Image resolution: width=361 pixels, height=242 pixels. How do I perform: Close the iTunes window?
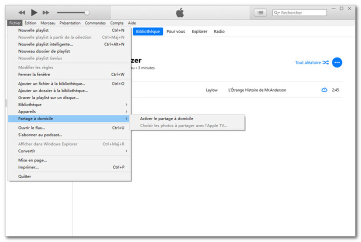[x=349, y=8]
